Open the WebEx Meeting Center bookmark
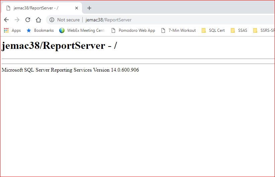 (82, 30)
